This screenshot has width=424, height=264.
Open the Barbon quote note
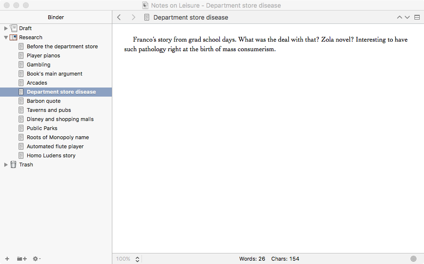point(43,101)
